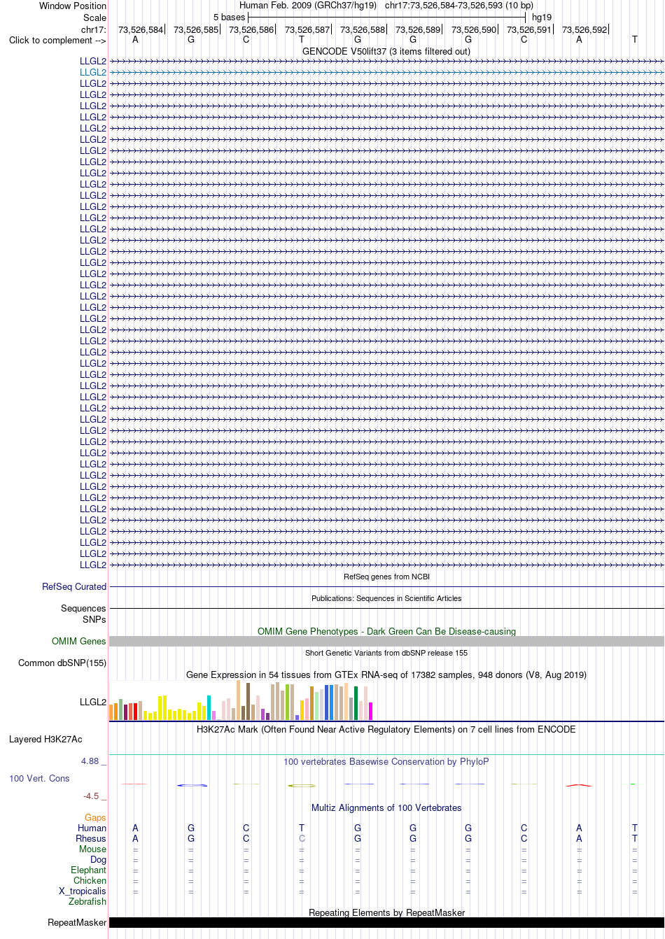Viewport: 665px width, 939px height.
Task: Click the red PhyloP conservation peak
Action: [x=579, y=785]
